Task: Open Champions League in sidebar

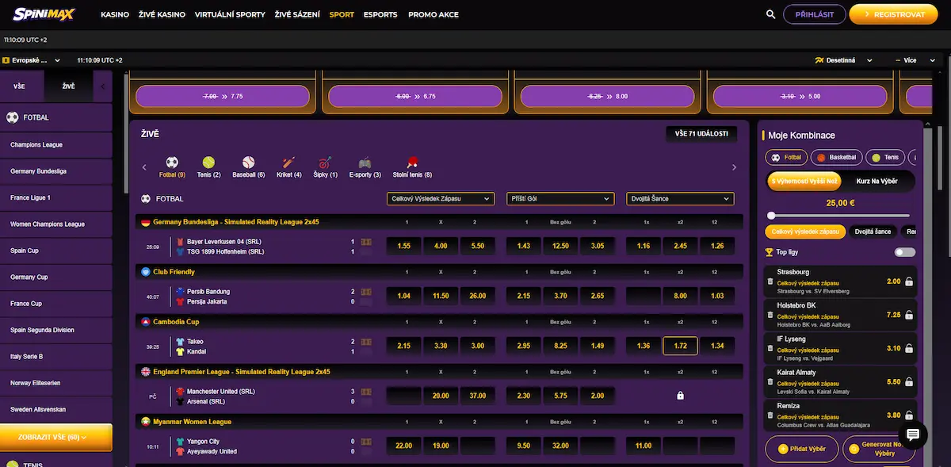Action: pos(55,145)
